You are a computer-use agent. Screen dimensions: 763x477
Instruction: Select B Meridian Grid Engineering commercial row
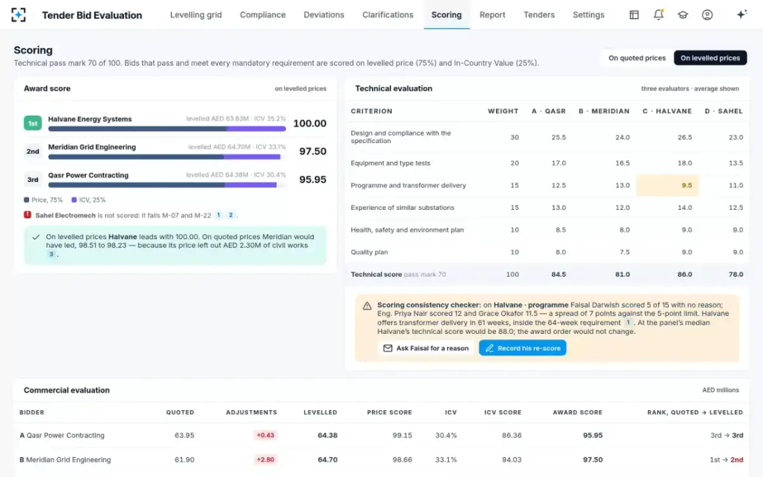pyautogui.click(x=381, y=460)
